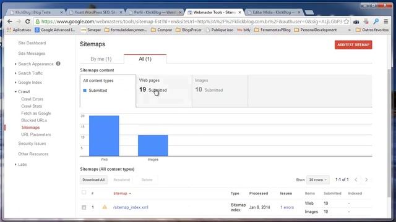This screenshot has height=222, width=396.
Task: Select the Web pages 19 Submitted card
Action: (164, 91)
